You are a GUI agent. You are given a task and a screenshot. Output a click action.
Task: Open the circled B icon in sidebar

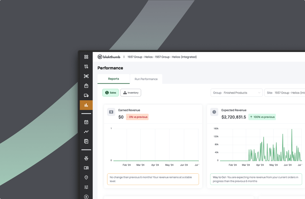click(86, 197)
